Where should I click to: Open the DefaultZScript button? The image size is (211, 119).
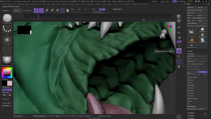(182, 1)
